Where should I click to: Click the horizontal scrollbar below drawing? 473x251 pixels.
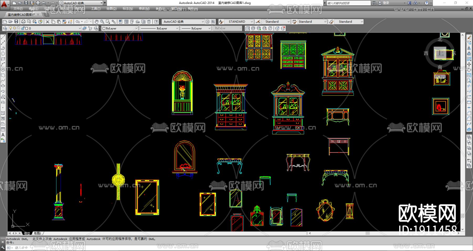click(385, 233)
